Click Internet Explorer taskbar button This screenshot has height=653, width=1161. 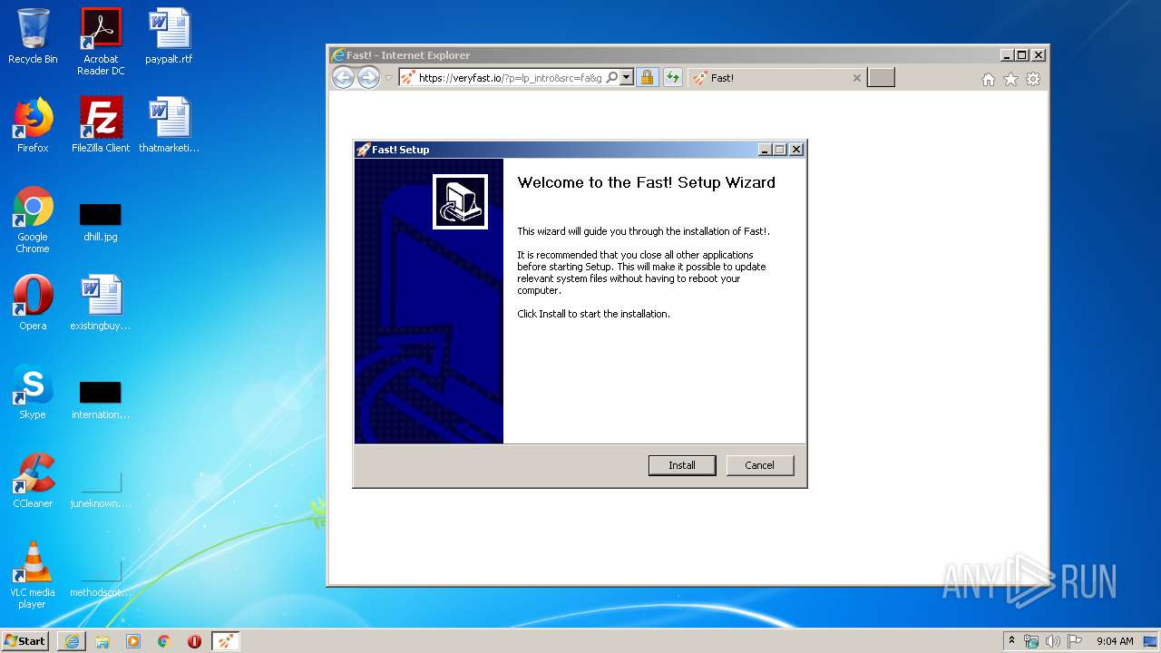pyautogui.click(x=72, y=641)
